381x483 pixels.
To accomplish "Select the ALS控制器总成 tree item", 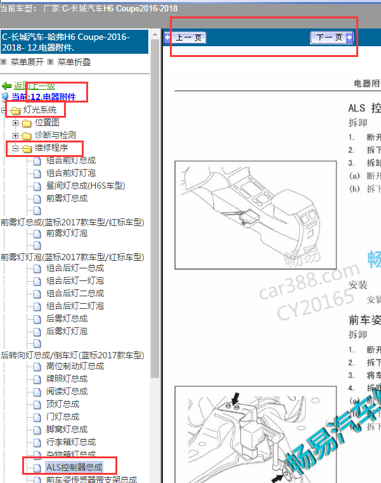I will [74, 467].
